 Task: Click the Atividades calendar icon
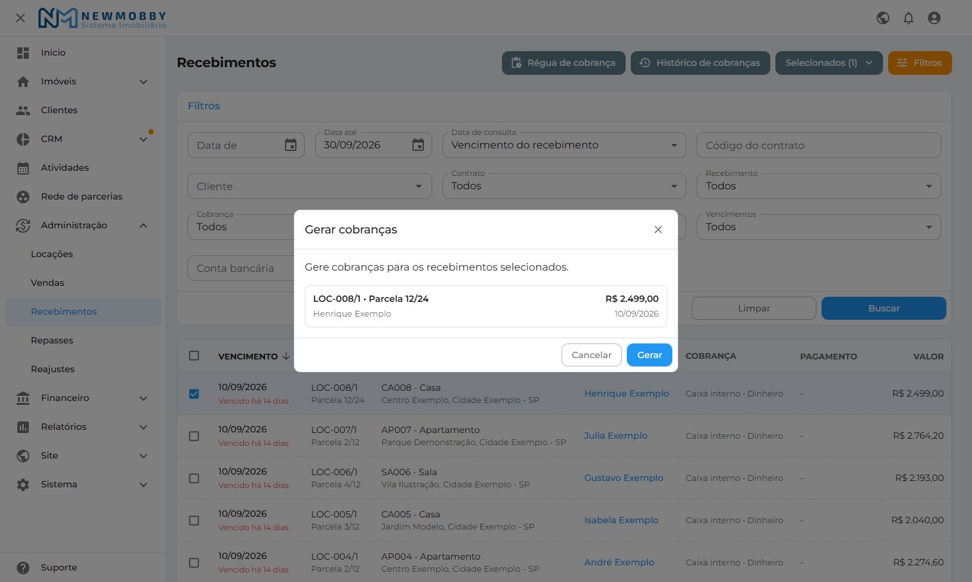(23, 168)
